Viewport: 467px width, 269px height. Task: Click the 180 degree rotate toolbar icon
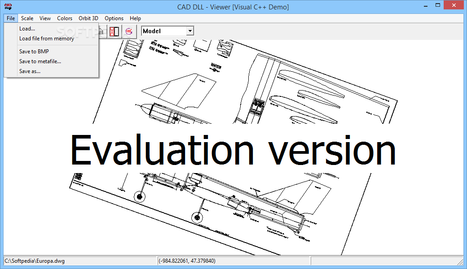pyautogui.click(x=129, y=31)
